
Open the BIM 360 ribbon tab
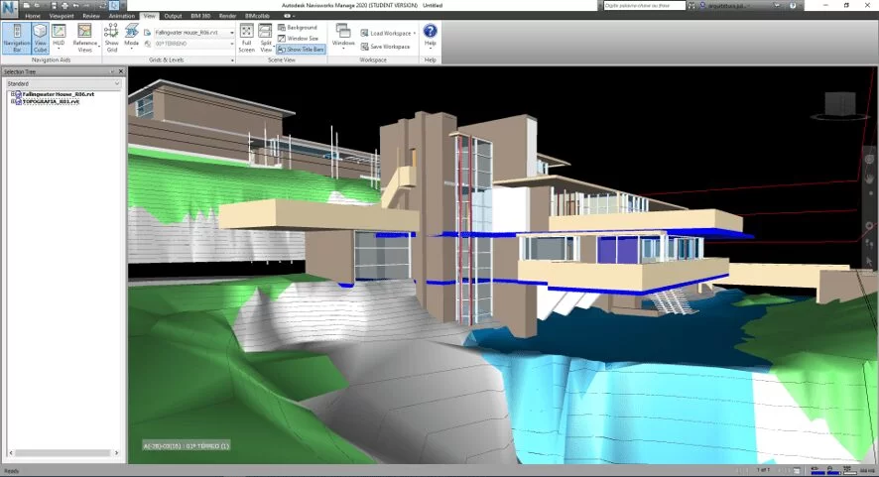tap(200, 16)
